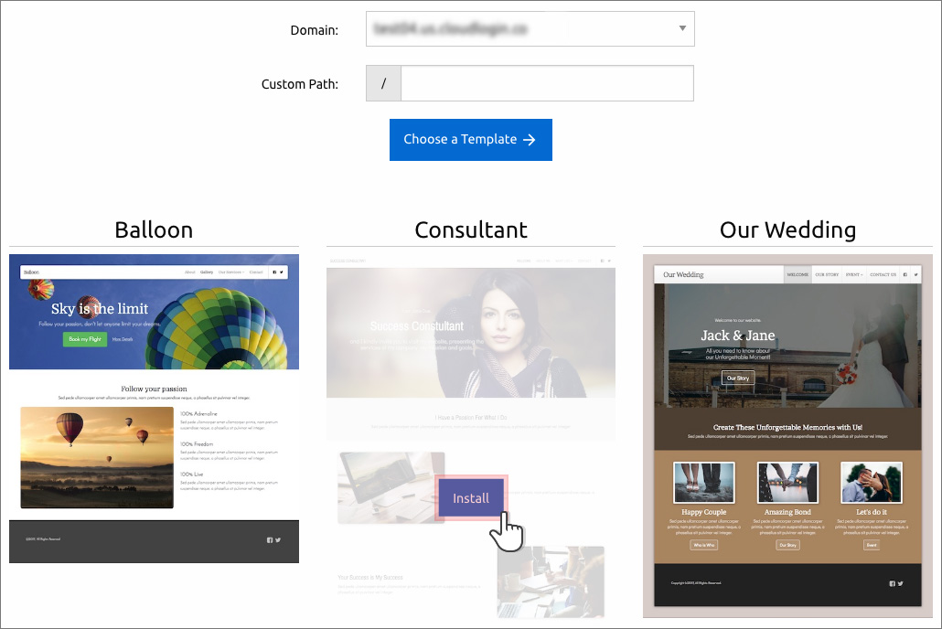Click Install on the Consultant template

(471, 498)
